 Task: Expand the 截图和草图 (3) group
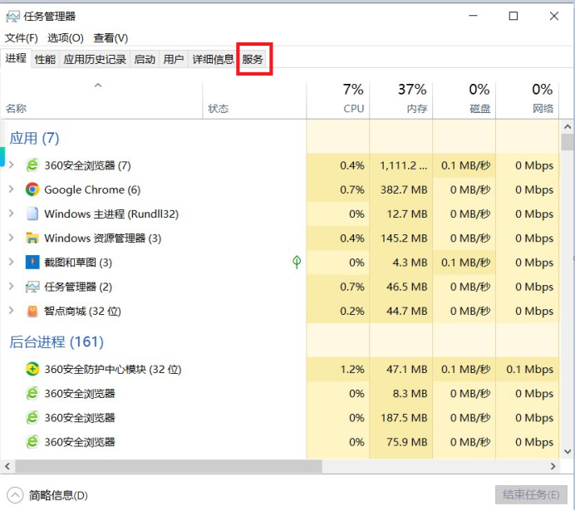click(12, 262)
